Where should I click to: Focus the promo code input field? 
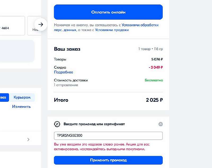click(x=108, y=136)
